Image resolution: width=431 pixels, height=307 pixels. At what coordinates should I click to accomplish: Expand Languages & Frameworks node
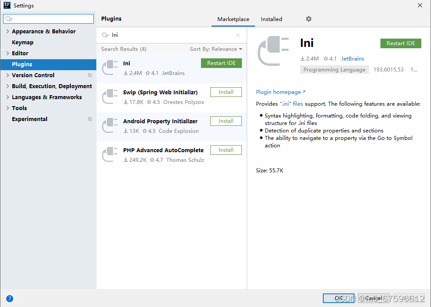pos(8,97)
